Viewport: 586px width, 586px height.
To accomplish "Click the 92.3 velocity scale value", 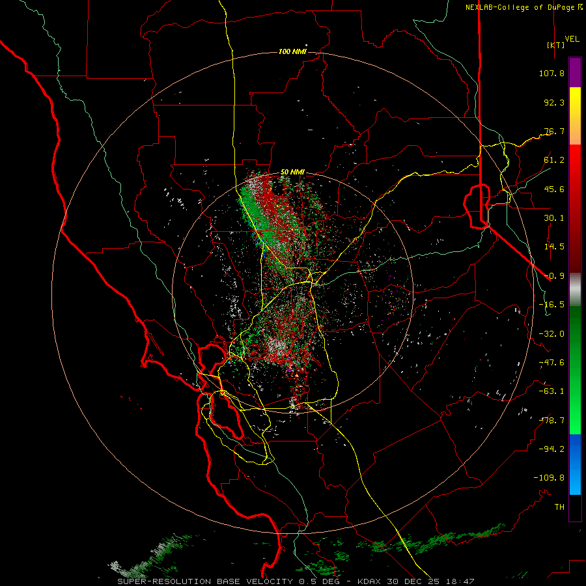I will click(554, 102).
